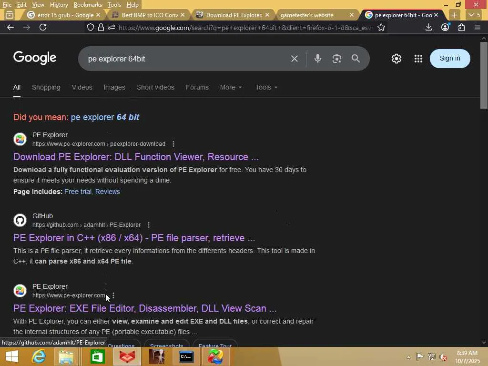Open the File menu
The image size is (488, 366).
point(7,5)
